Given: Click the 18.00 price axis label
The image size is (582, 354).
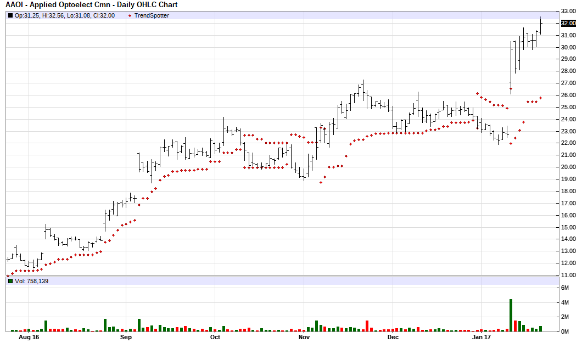Looking at the screenshot, I should tap(568, 192).
